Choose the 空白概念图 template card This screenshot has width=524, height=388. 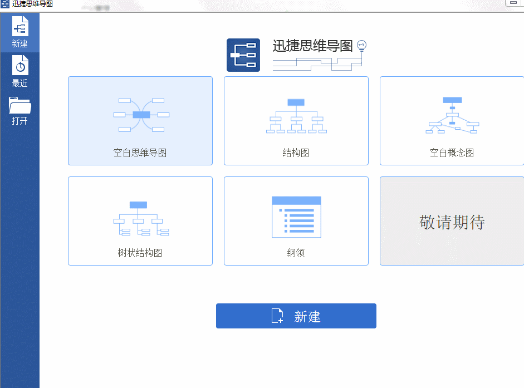[452, 121]
